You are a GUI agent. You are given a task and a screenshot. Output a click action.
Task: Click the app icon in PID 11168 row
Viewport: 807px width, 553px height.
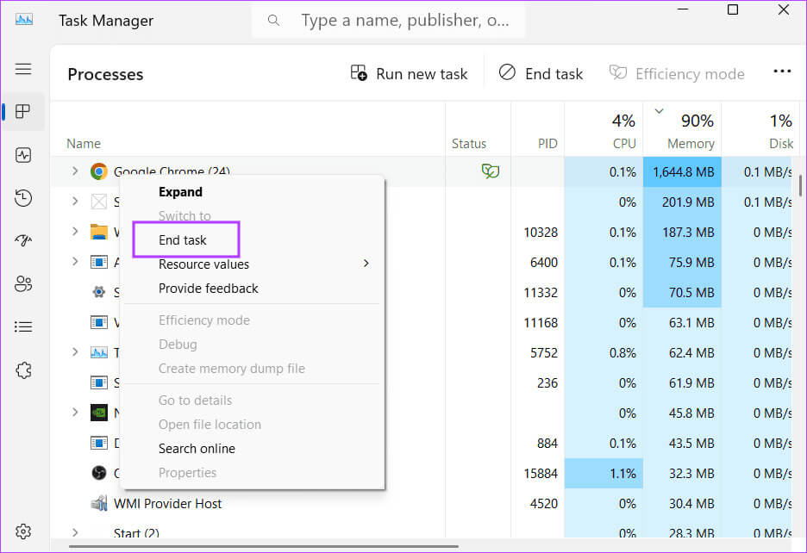pyautogui.click(x=99, y=322)
